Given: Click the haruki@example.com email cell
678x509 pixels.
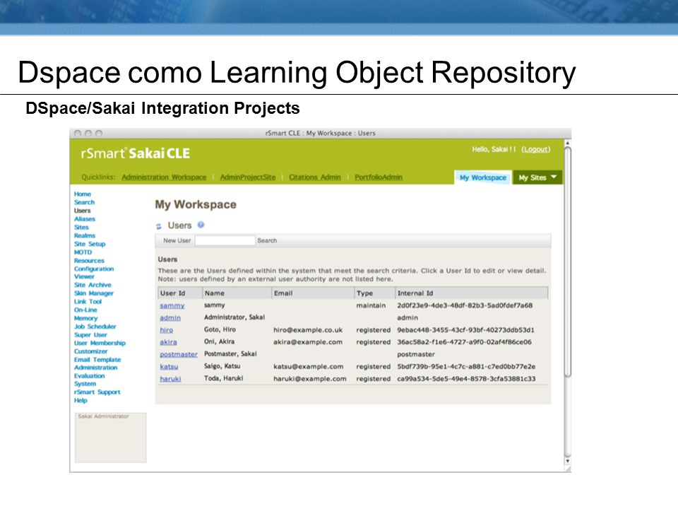Looking at the screenshot, I should [310, 379].
